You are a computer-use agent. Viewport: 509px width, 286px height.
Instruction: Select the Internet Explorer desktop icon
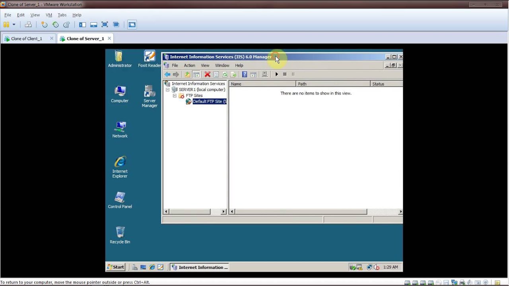pyautogui.click(x=120, y=167)
